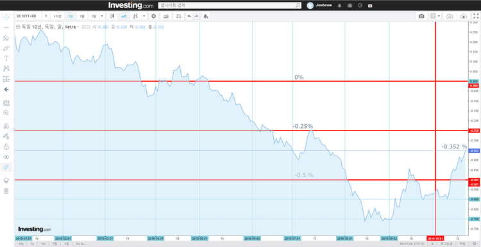This screenshot has height=247, width=481.
Task: Open Go to... date link
Action: tap(81, 244)
